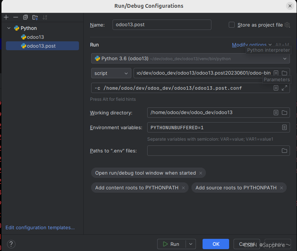The width and height of the screenshot is (297, 251).
Task: Click the 'Working directory:' label
Action: (x=111, y=113)
